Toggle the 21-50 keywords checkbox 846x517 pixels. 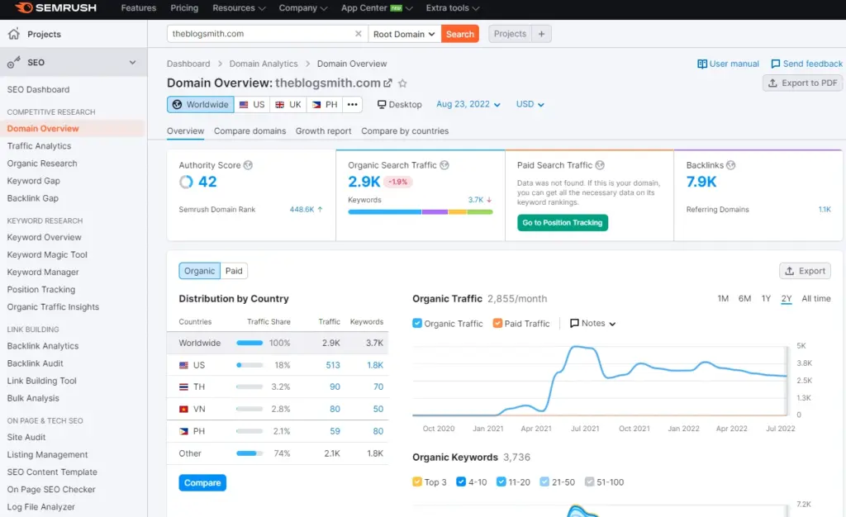[544, 481]
